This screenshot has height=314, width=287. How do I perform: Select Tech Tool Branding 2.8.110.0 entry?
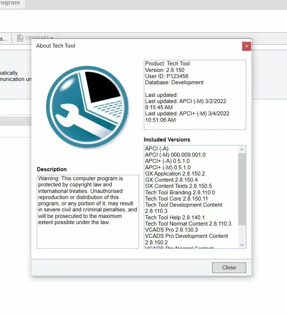[180, 192]
